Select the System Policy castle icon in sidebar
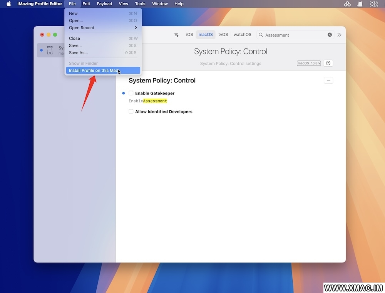 click(x=50, y=50)
